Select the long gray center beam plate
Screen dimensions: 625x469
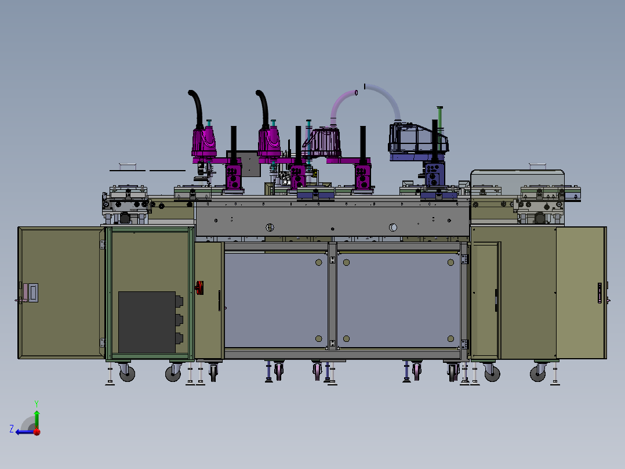click(332, 219)
